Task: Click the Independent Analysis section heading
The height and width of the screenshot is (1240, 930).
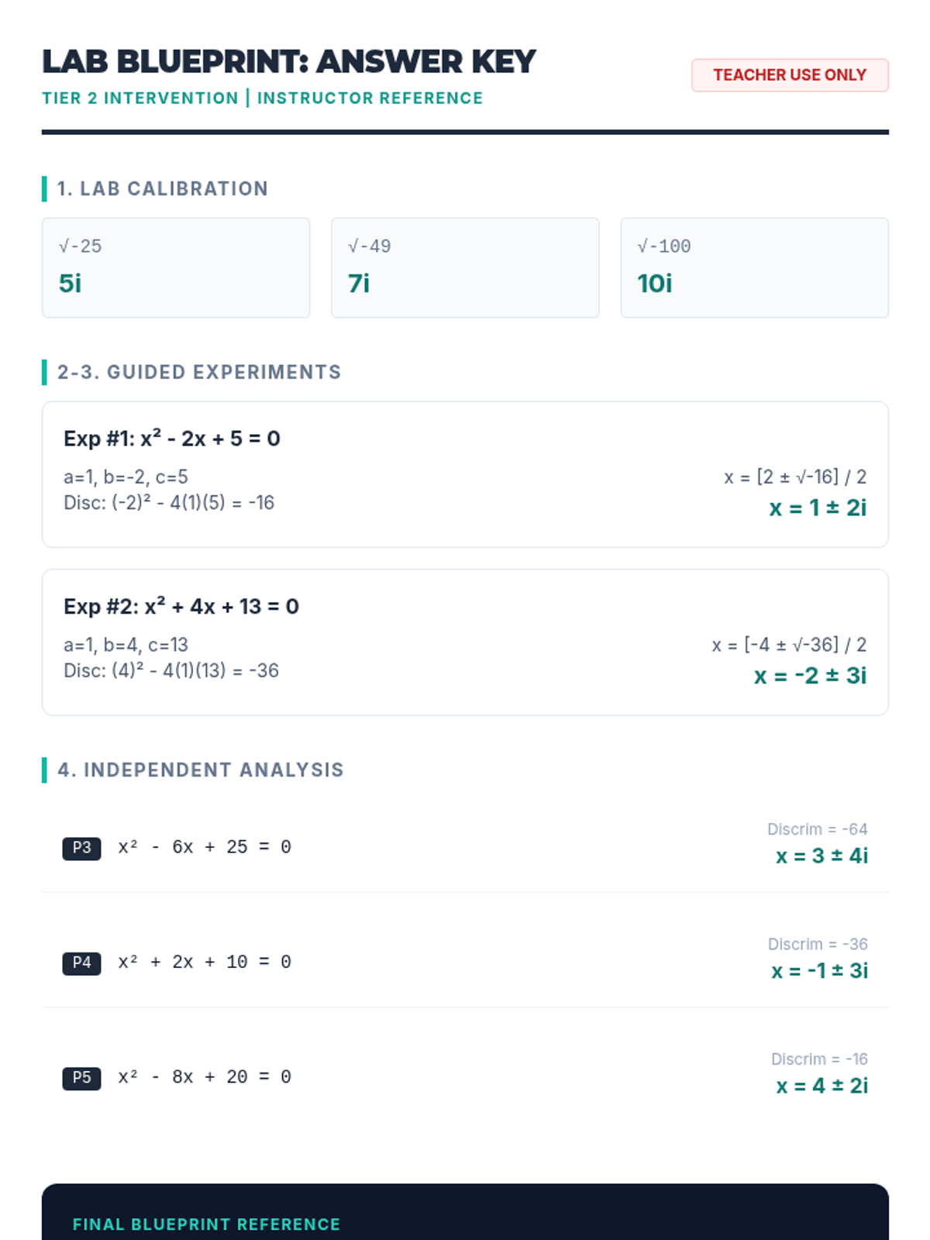Action: coord(201,770)
